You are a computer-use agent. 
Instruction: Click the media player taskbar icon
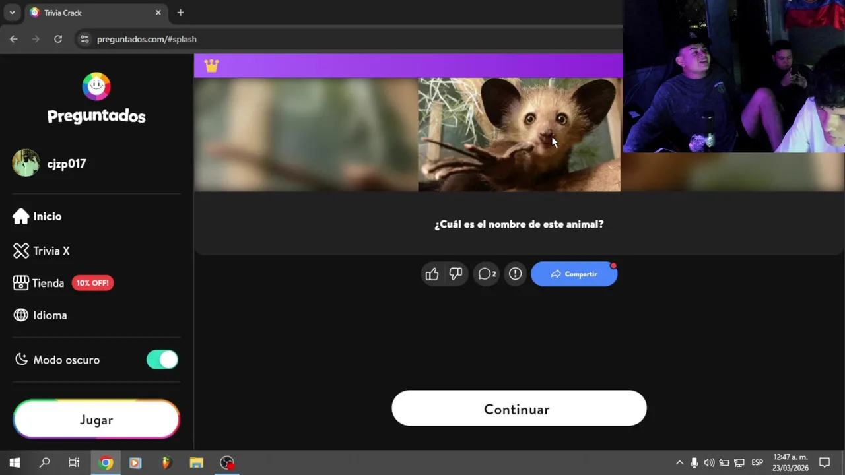pyautogui.click(x=135, y=462)
